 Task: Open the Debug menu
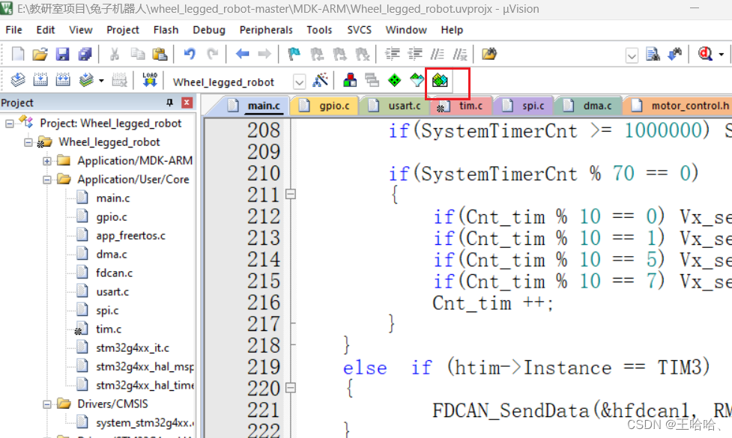(209, 30)
